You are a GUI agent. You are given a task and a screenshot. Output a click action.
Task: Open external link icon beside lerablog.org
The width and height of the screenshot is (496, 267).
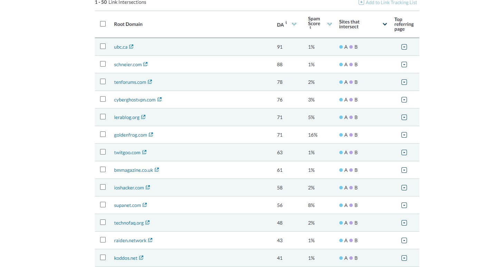point(143,117)
